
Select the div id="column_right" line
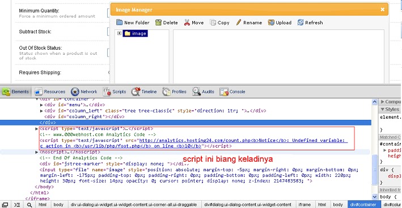84,117
